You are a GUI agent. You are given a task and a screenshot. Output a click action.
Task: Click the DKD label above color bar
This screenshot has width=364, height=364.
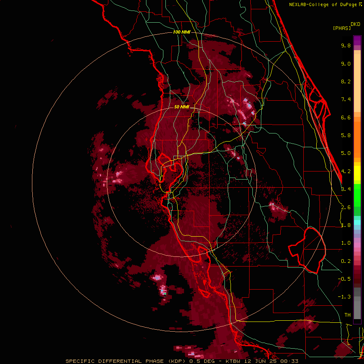[x=355, y=24]
